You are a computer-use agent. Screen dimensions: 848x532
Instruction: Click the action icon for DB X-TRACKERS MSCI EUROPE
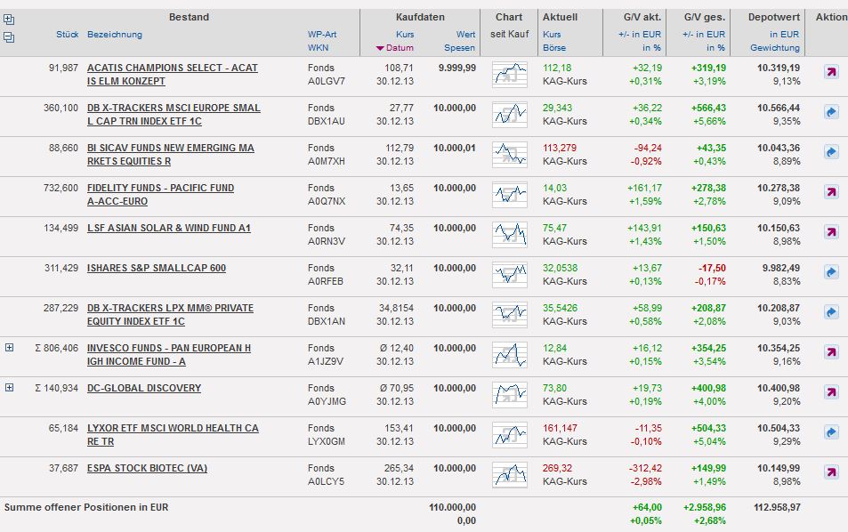(831, 112)
